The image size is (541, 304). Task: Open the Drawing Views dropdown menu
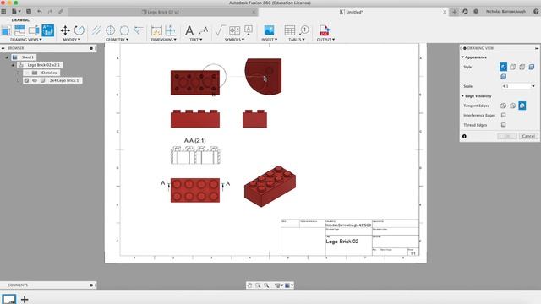(26, 40)
